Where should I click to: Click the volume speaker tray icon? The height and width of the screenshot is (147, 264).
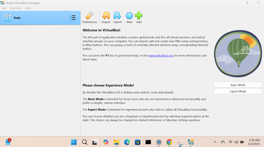click(x=236, y=142)
